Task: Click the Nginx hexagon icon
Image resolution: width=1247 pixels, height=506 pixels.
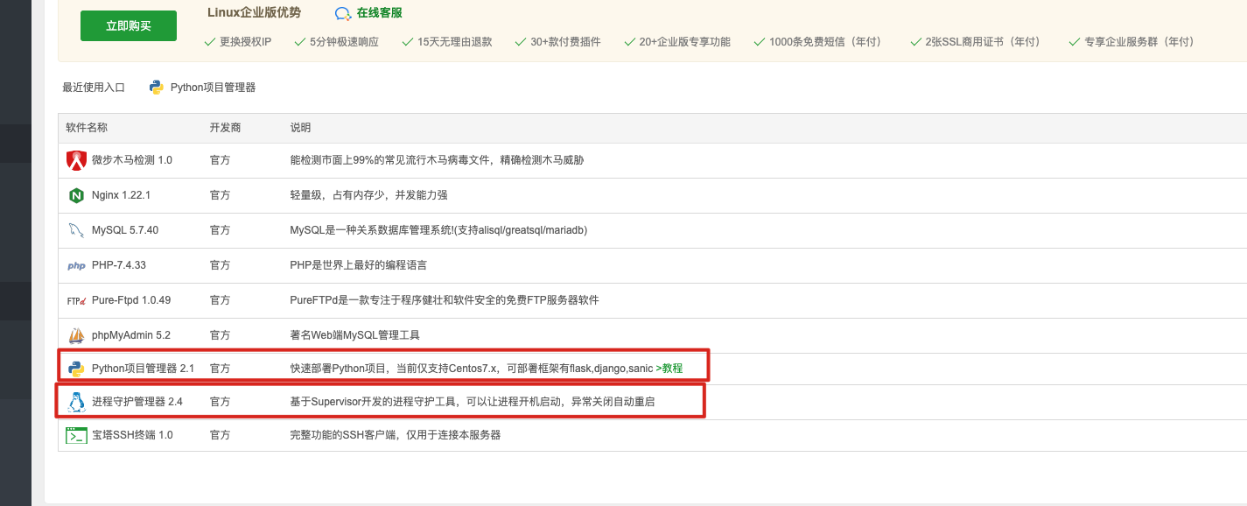Action: click(x=76, y=195)
